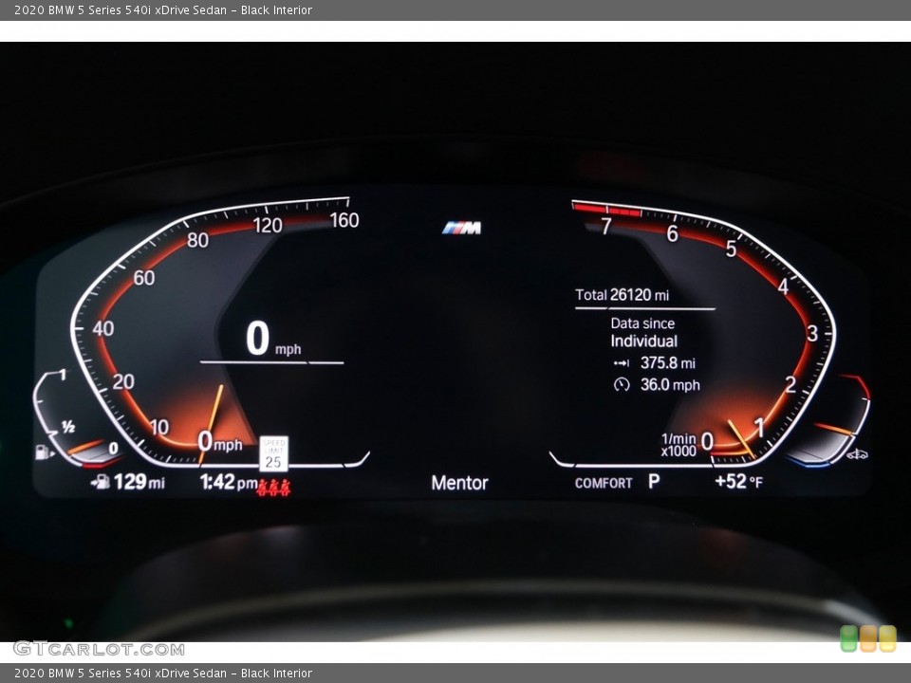Click the 375.8 mi trip distance

point(667,363)
